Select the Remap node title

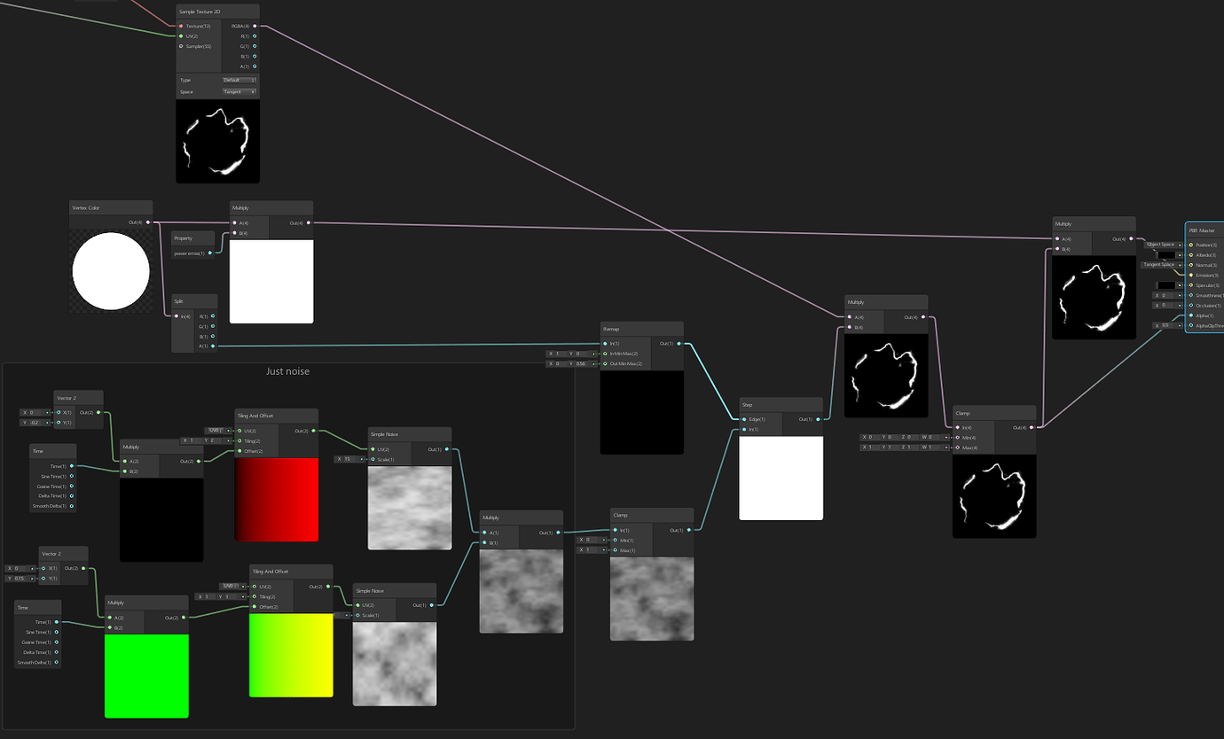611,328
